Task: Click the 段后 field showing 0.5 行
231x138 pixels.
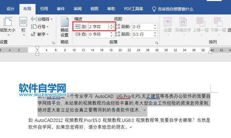Action: (x=142, y=34)
